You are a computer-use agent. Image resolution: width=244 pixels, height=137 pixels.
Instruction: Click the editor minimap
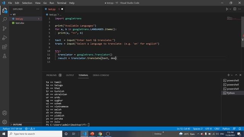pyautogui.click(x=233, y=18)
